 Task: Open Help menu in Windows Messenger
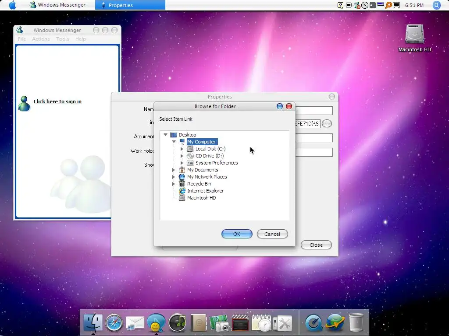pos(81,39)
